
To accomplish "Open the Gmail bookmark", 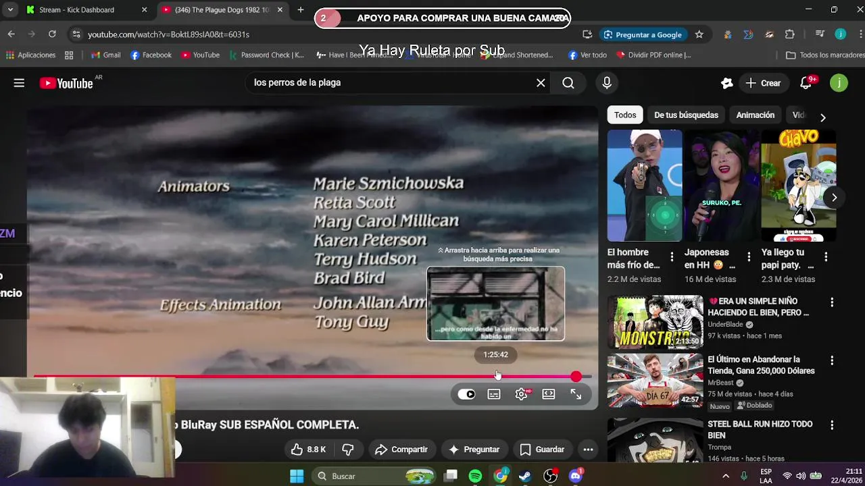I will point(106,55).
